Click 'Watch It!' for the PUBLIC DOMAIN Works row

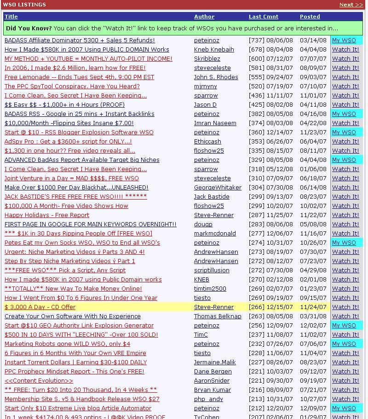345,49
